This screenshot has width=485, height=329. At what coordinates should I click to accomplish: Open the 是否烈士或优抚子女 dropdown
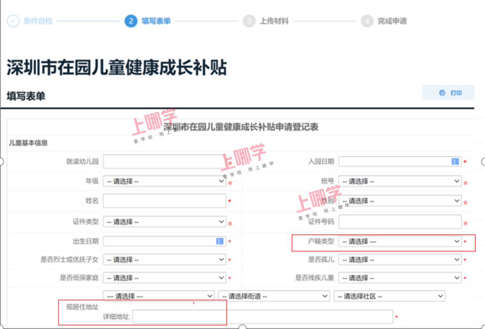(164, 259)
